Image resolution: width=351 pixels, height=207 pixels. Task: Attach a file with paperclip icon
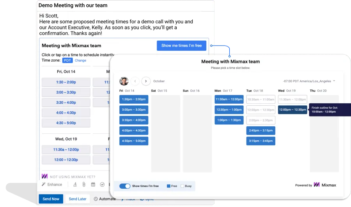tap(84, 184)
